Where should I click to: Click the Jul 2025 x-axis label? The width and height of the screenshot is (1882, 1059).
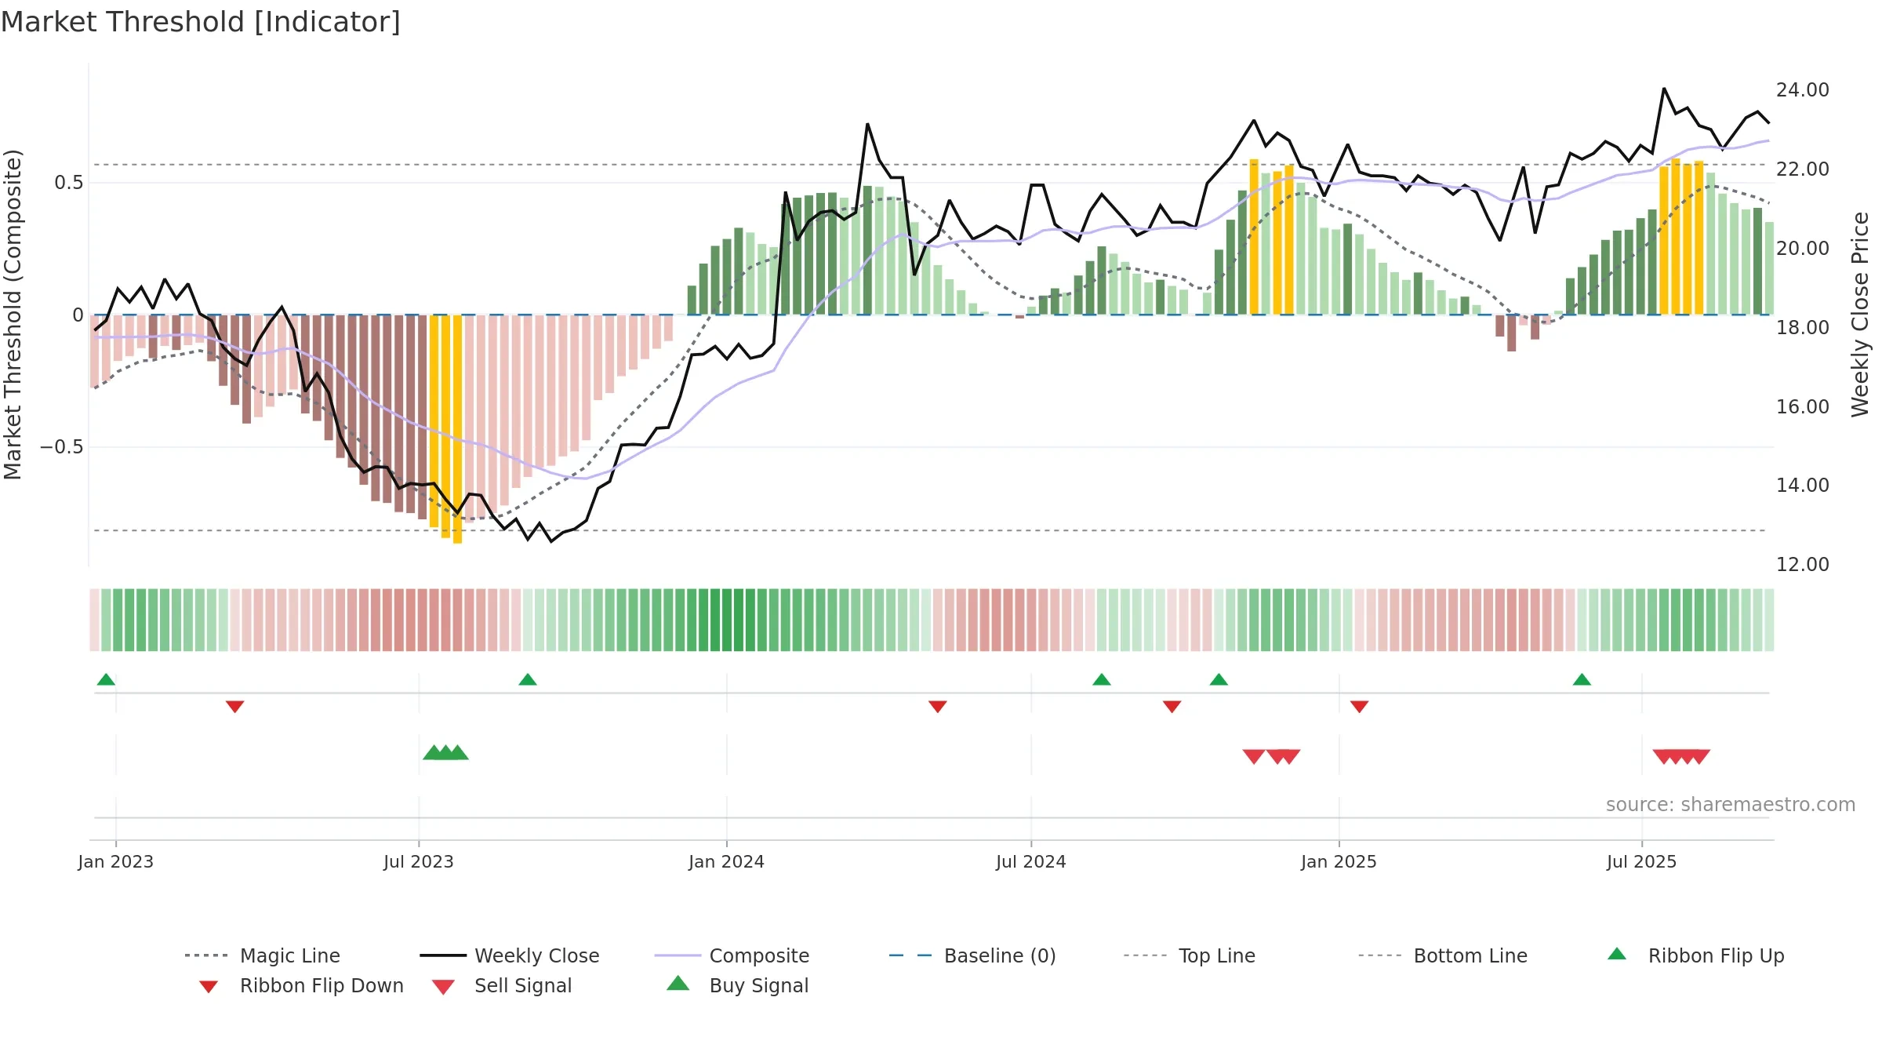point(1642,861)
